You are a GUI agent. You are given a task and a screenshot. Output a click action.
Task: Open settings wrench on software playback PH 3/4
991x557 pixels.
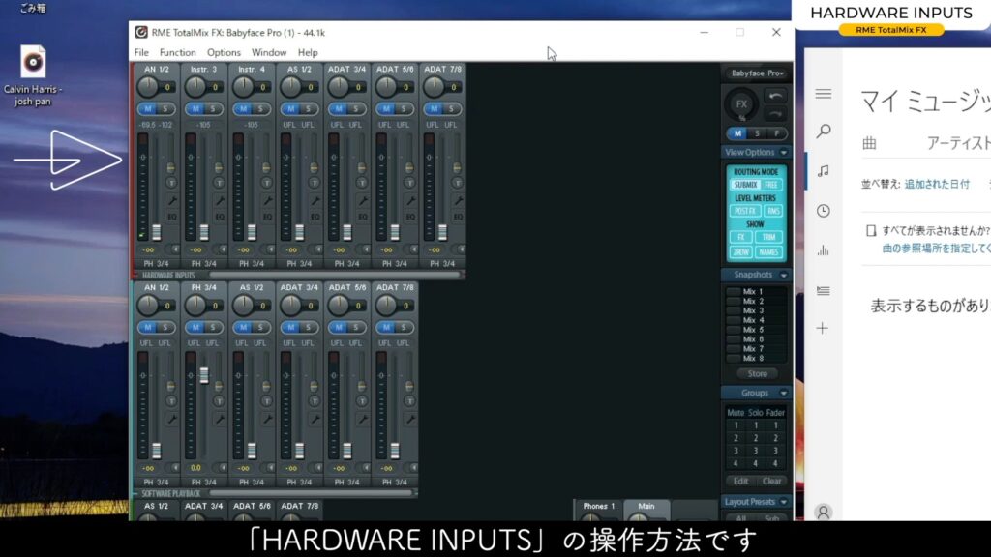(220, 420)
